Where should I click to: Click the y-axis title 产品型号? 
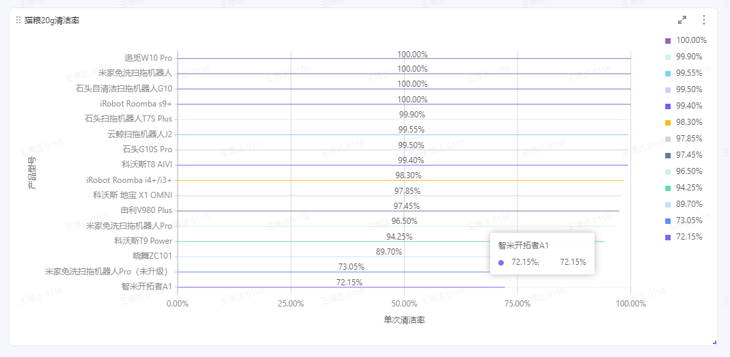[33, 173]
